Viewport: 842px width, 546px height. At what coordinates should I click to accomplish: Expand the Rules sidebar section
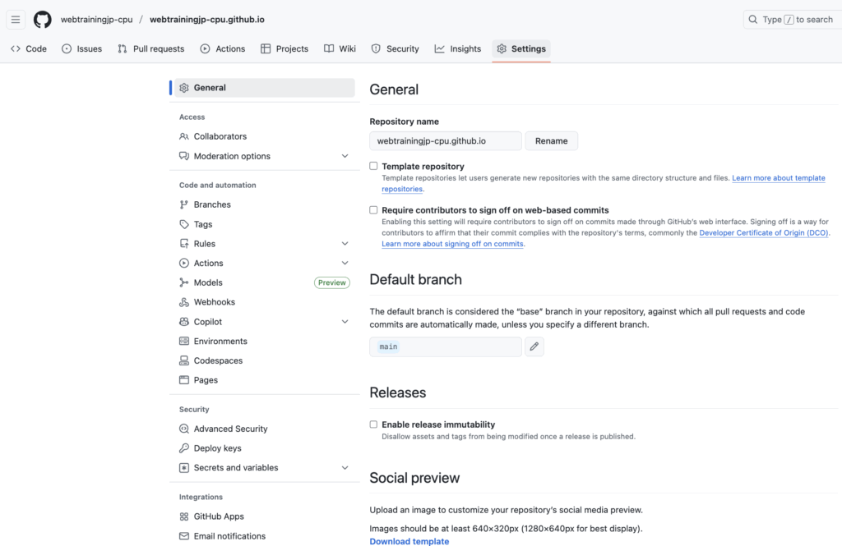click(x=345, y=244)
